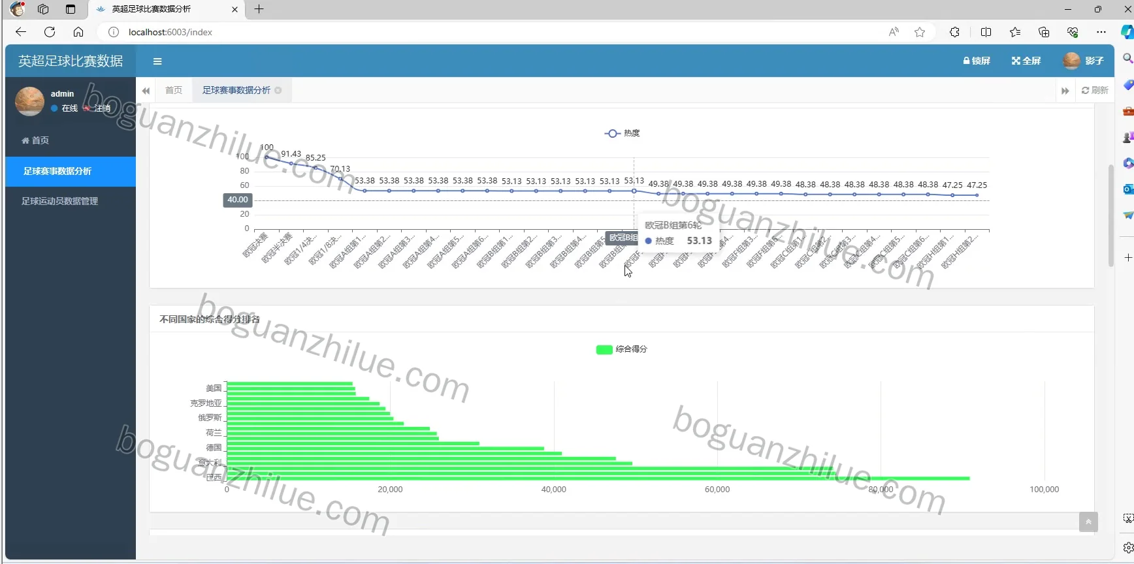Screen dimensions: 1134x564
Task: Click the 英超足球比赛数据 logo title
Action: (x=71, y=61)
